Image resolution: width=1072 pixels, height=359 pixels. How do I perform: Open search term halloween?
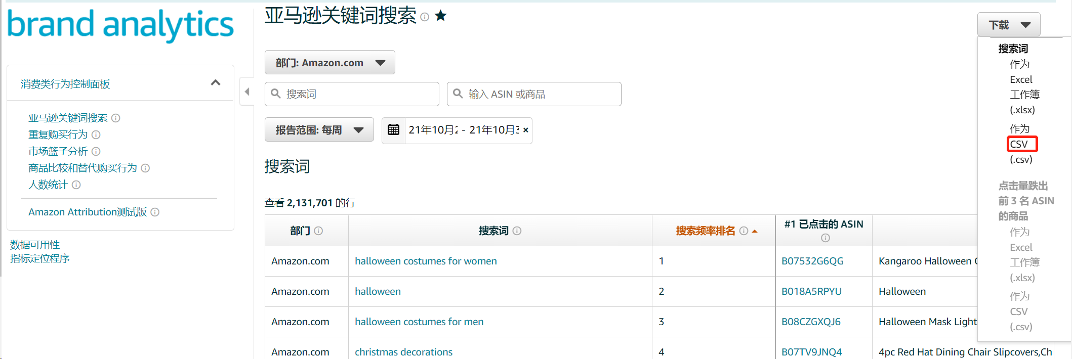coord(378,291)
